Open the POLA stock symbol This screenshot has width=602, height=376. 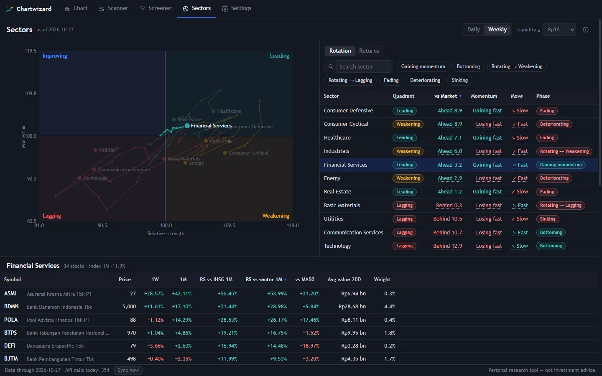[11, 320]
